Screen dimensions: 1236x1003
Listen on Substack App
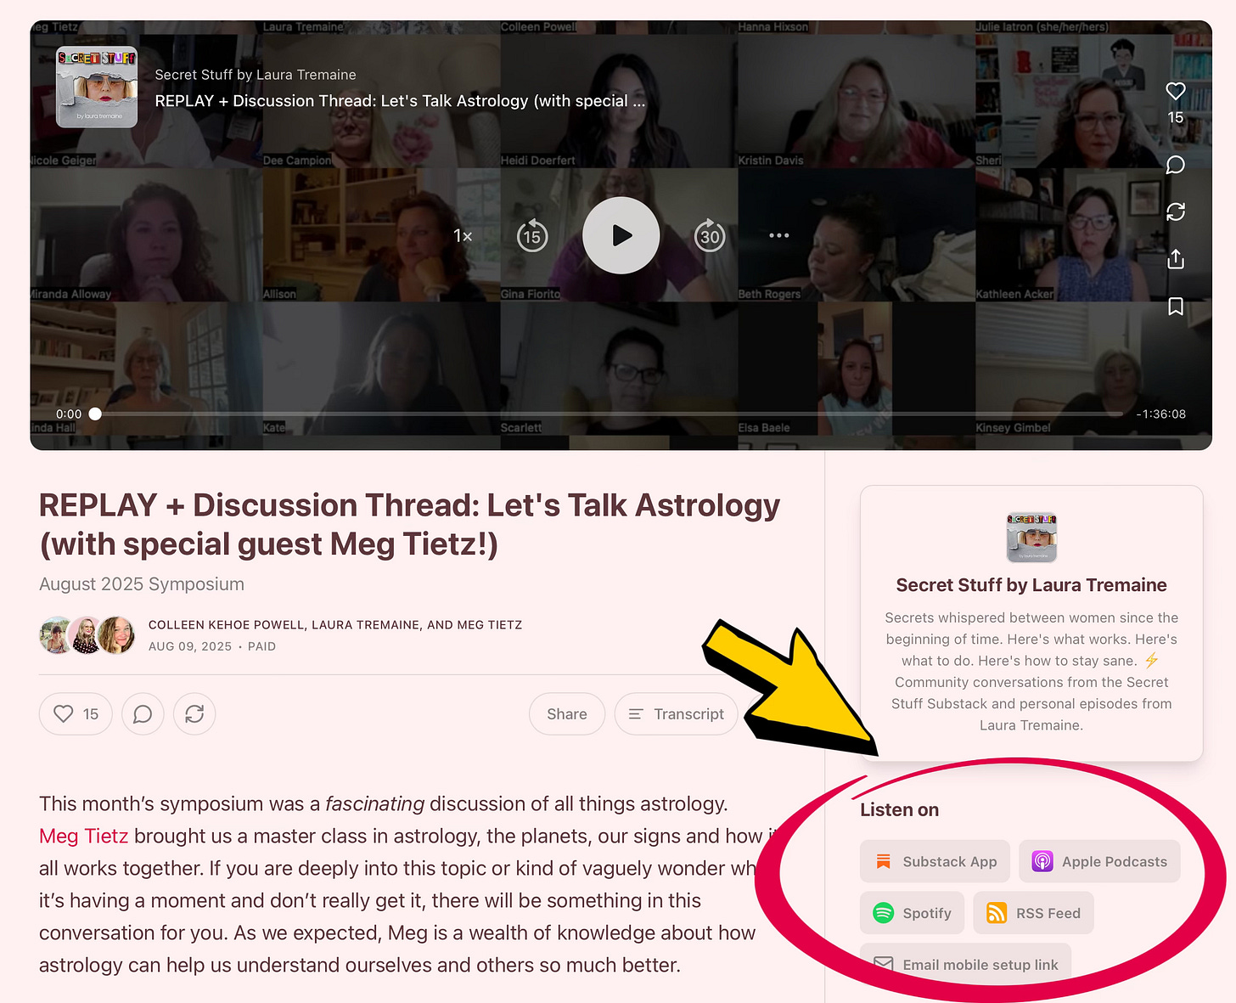[x=935, y=861]
